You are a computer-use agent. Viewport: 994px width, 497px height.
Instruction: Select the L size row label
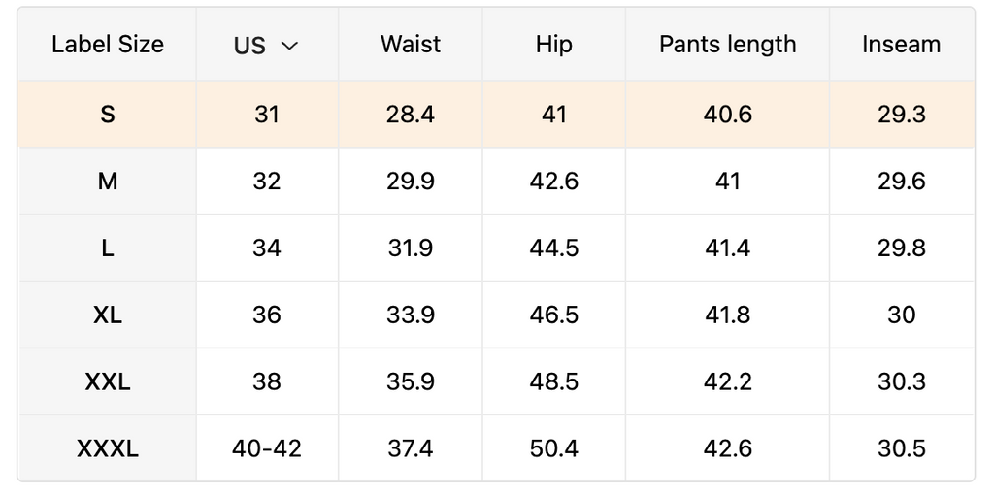(x=108, y=248)
